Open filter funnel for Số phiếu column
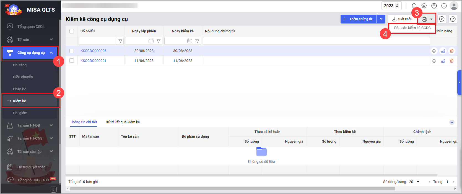 coord(120,41)
